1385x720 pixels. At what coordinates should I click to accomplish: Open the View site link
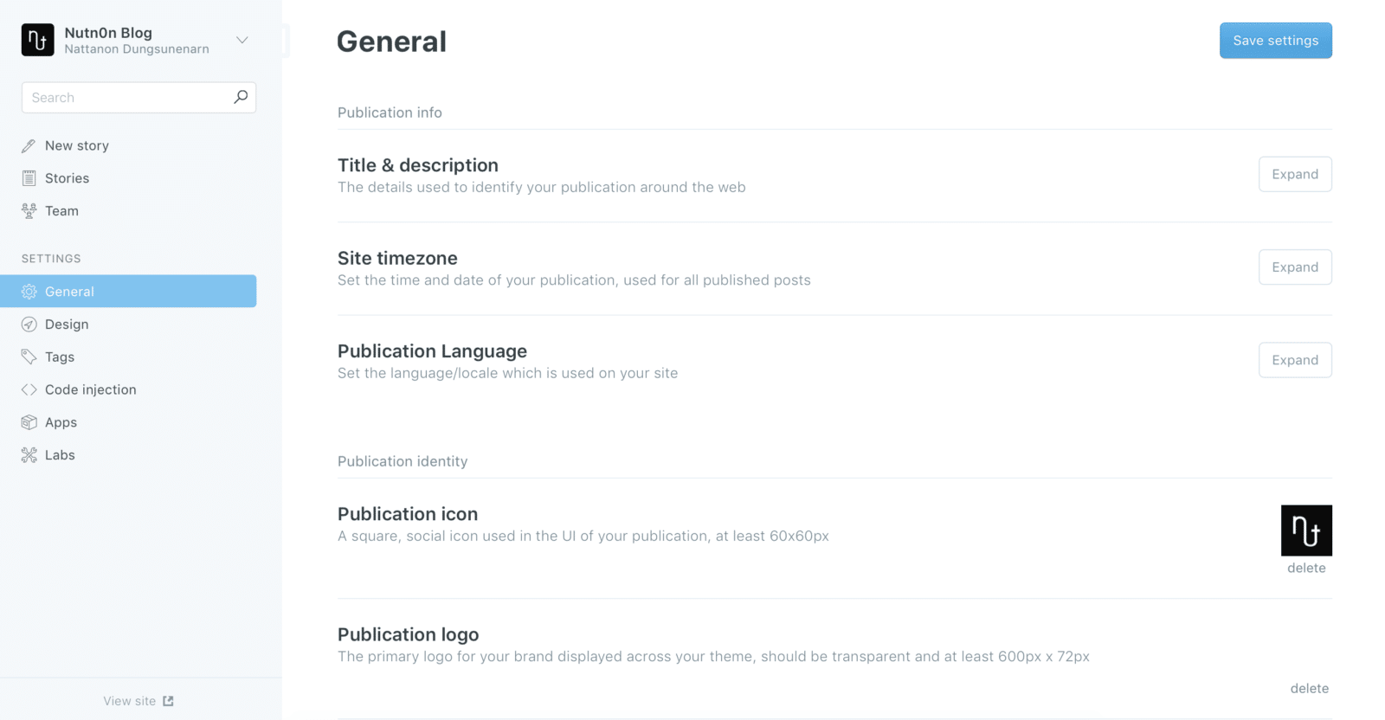pyautogui.click(x=138, y=701)
